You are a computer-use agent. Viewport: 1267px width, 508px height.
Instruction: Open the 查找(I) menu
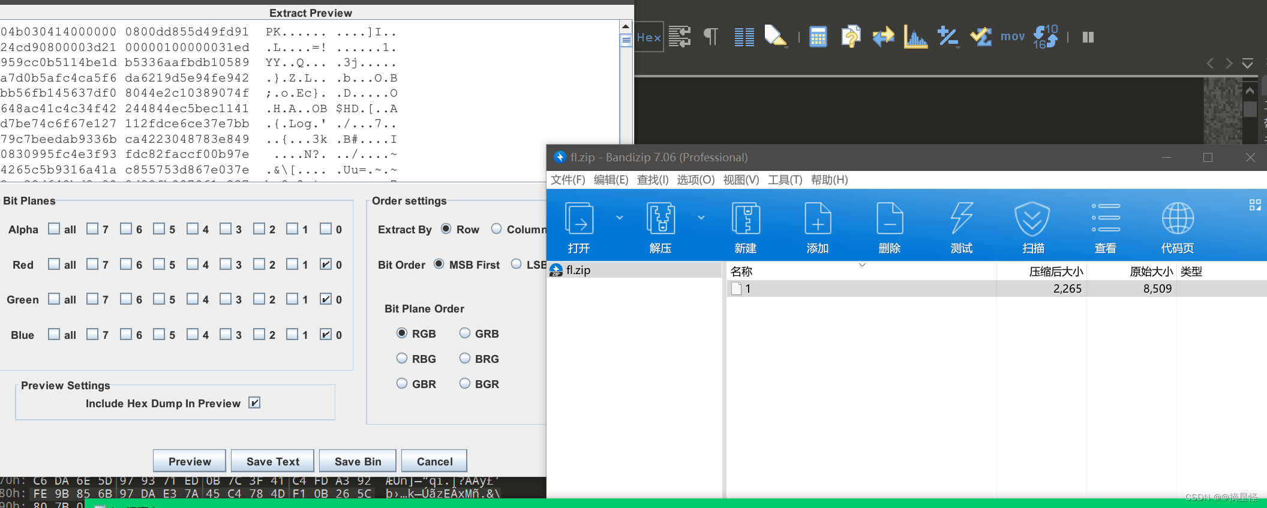653,180
